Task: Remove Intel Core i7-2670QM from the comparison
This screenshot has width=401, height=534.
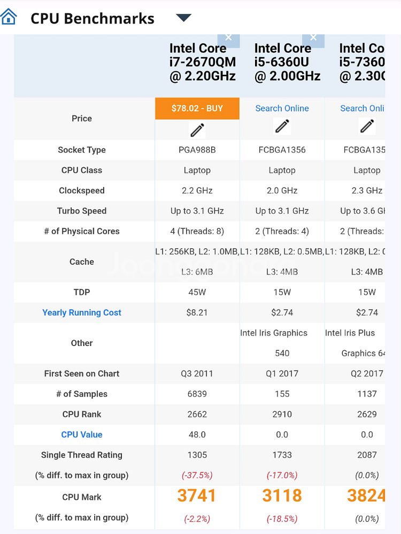Action: [229, 37]
